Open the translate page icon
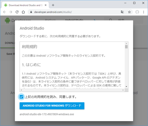The height and width of the screenshot is (126, 148). point(122,12)
